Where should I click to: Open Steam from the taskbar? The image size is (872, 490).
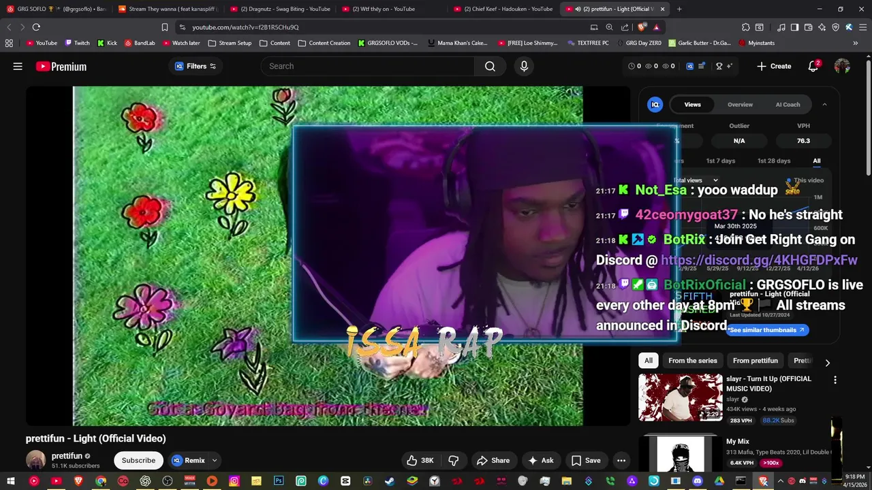coord(390,481)
